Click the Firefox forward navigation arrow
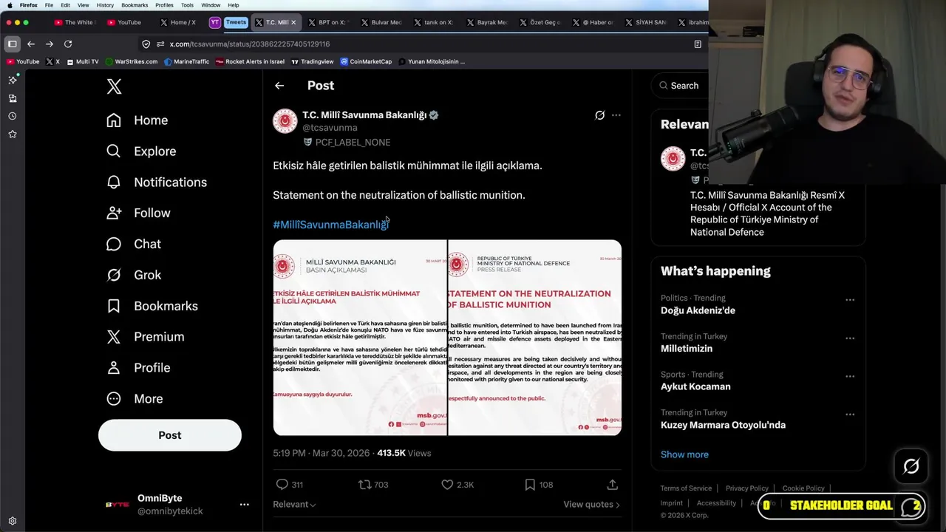Viewport: 946px width, 532px height. point(50,44)
